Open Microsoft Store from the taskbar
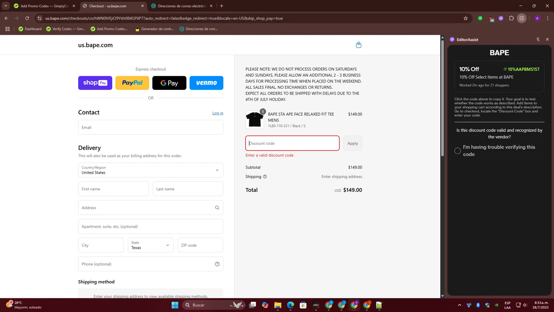Image resolution: width=554 pixels, height=312 pixels. click(x=303, y=305)
